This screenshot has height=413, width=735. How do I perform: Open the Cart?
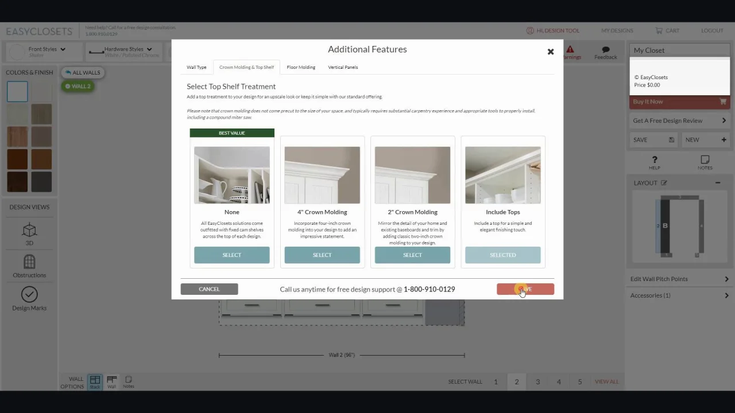667,31
